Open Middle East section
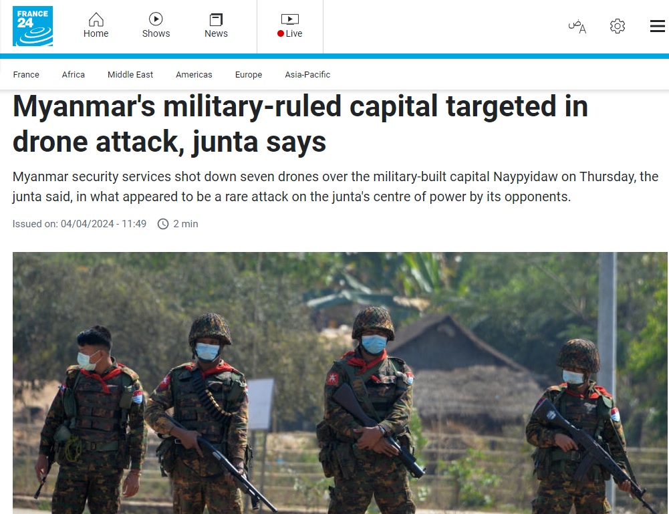Image resolution: width=669 pixels, height=514 pixels. click(130, 75)
